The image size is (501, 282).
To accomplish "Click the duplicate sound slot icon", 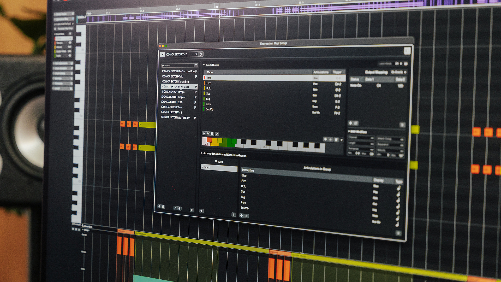I will 212,134.
